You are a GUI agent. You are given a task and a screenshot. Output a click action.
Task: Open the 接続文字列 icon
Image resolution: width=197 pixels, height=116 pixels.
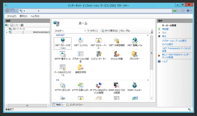[81, 69]
